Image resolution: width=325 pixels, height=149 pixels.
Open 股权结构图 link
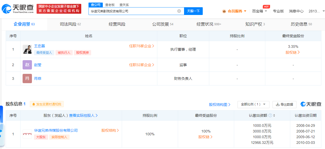click(220, 105)
